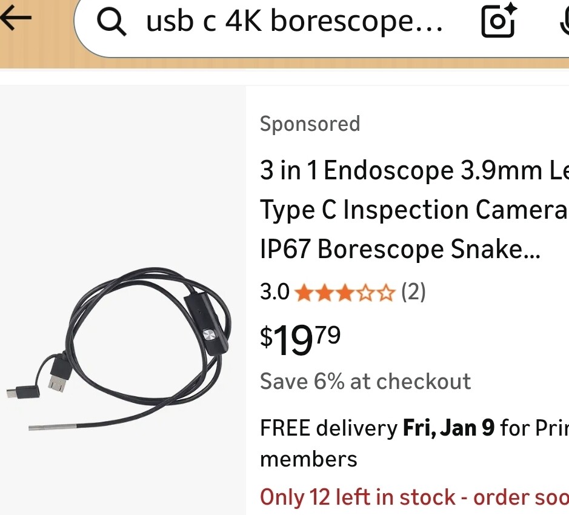Click the $19.79 price
Image resolution: width=569 pixels, height=515 pixels.
pyautogui.click(x=301, y=339)
